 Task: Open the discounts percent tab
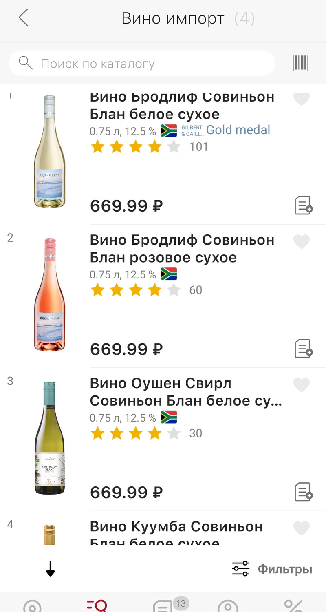pos(293,605)
